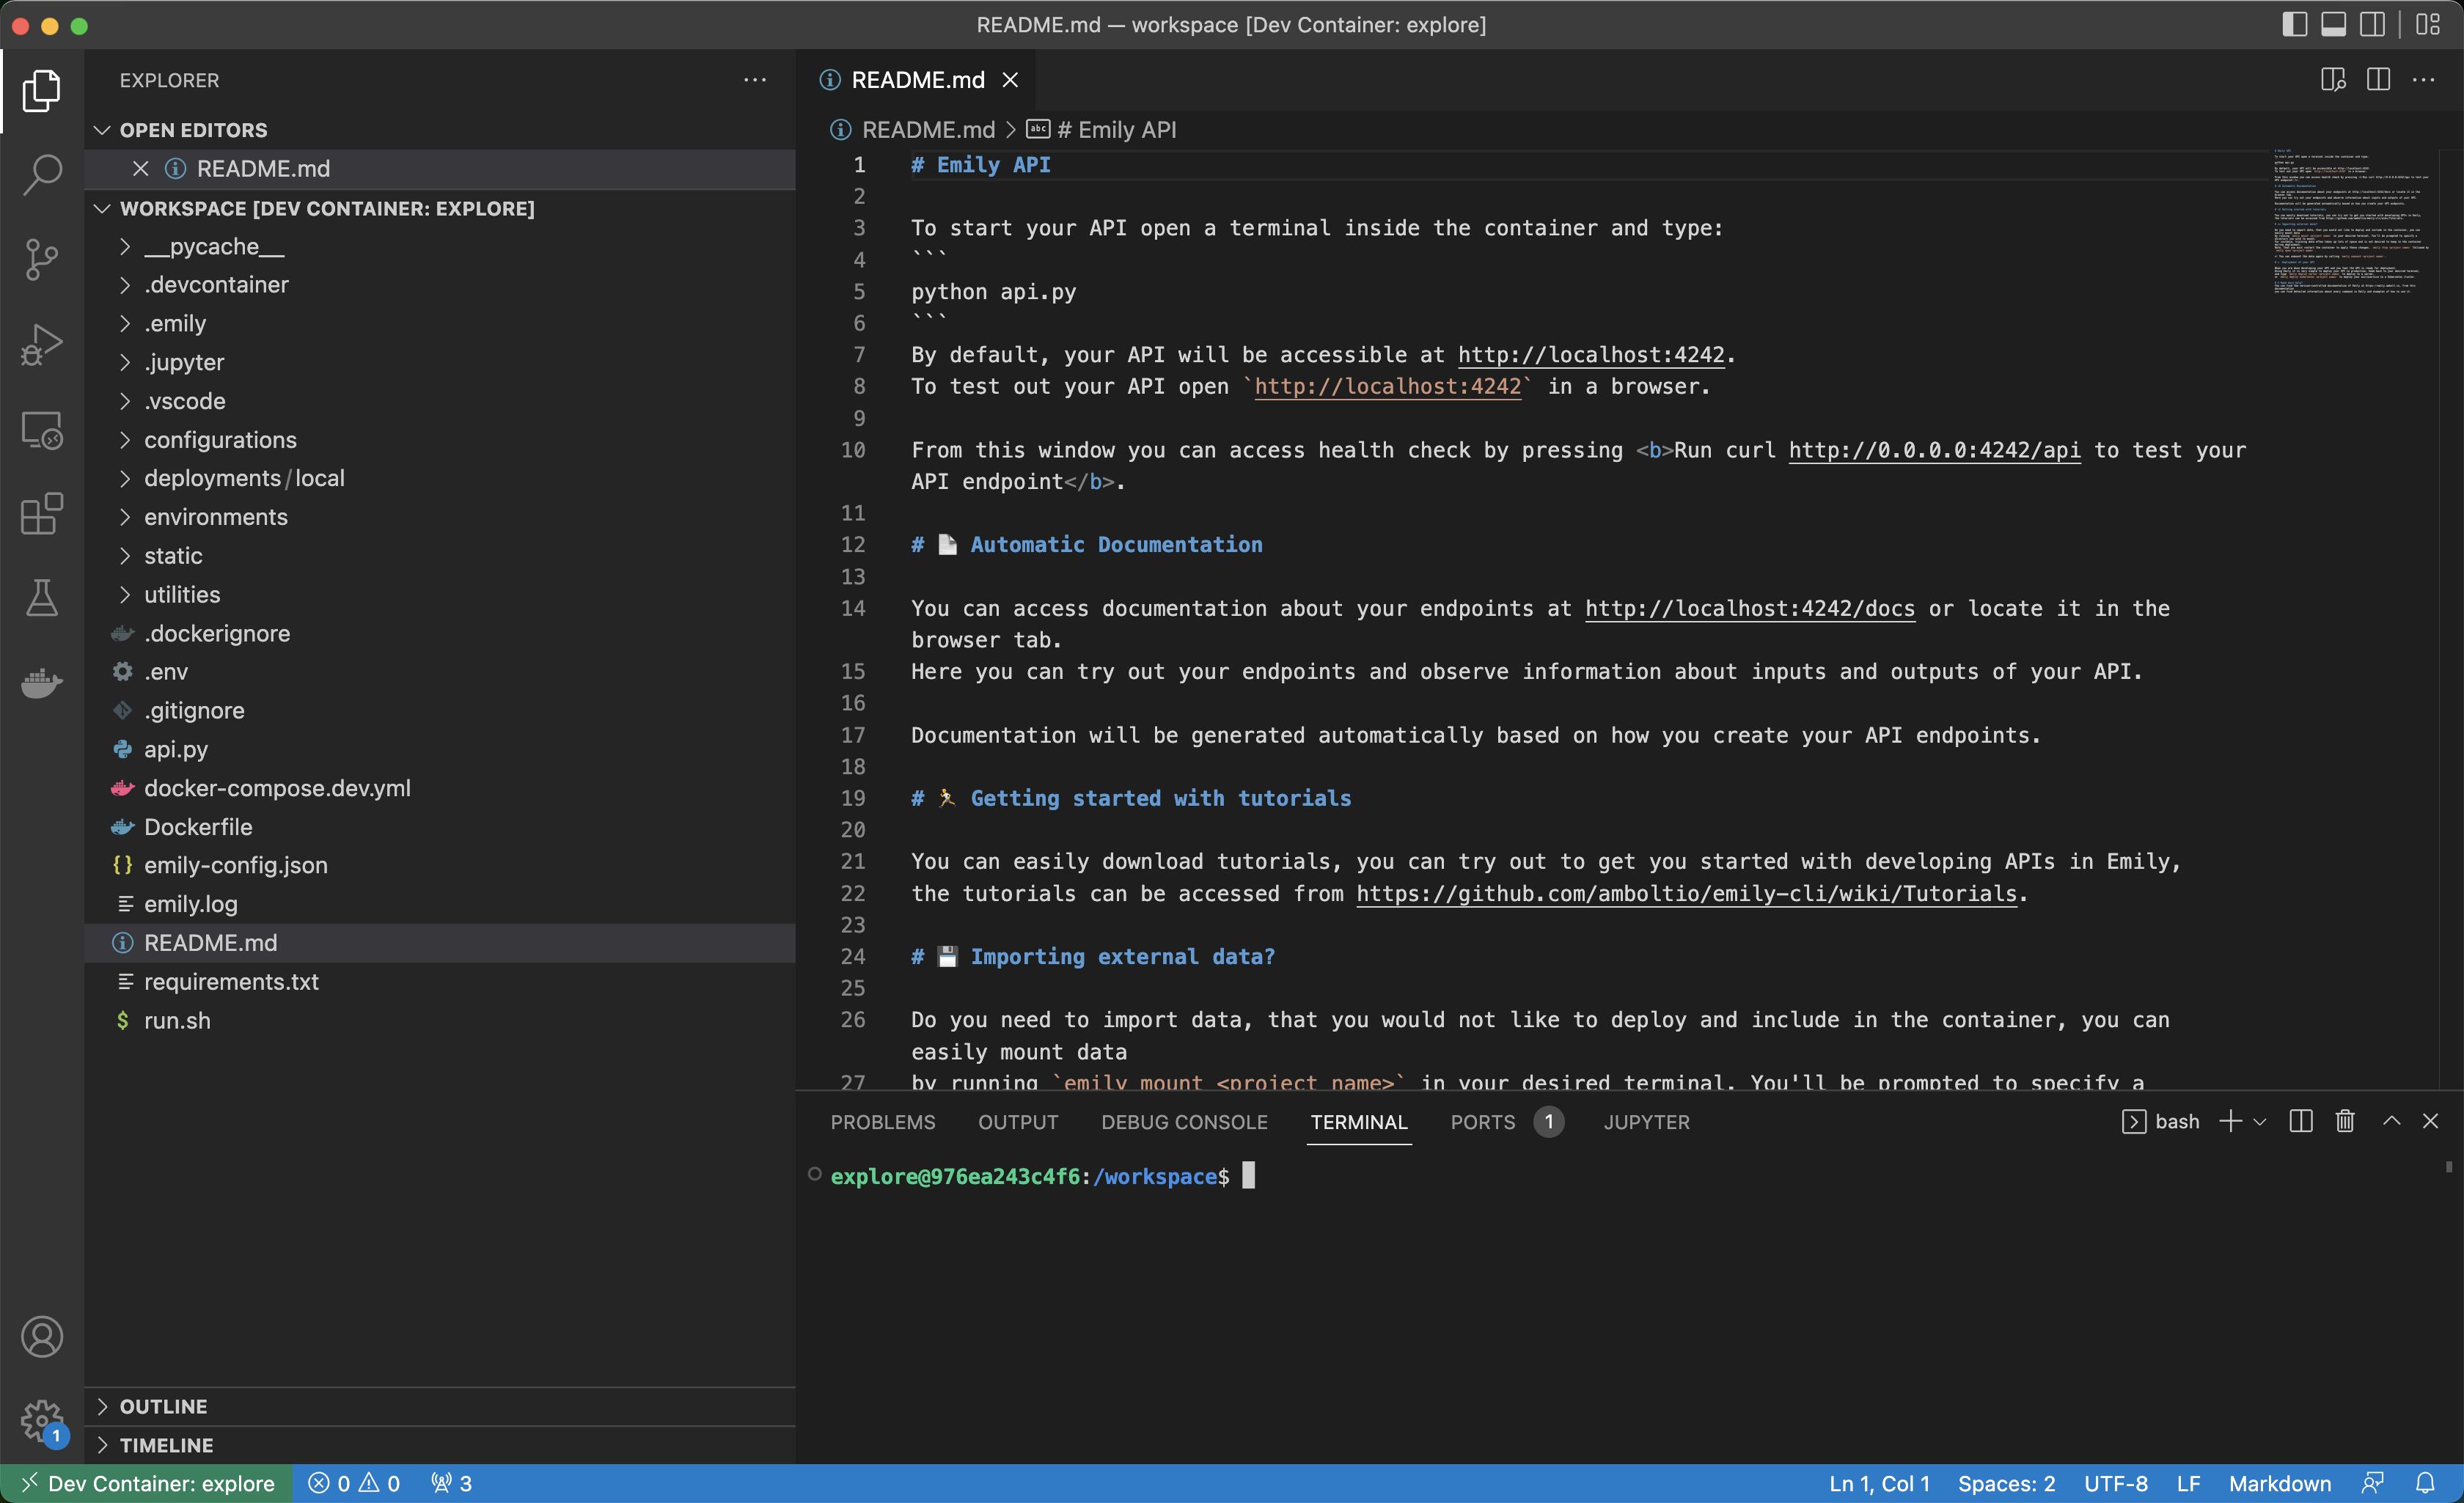Switch to the Jupyter tab

(1646, 1122)
